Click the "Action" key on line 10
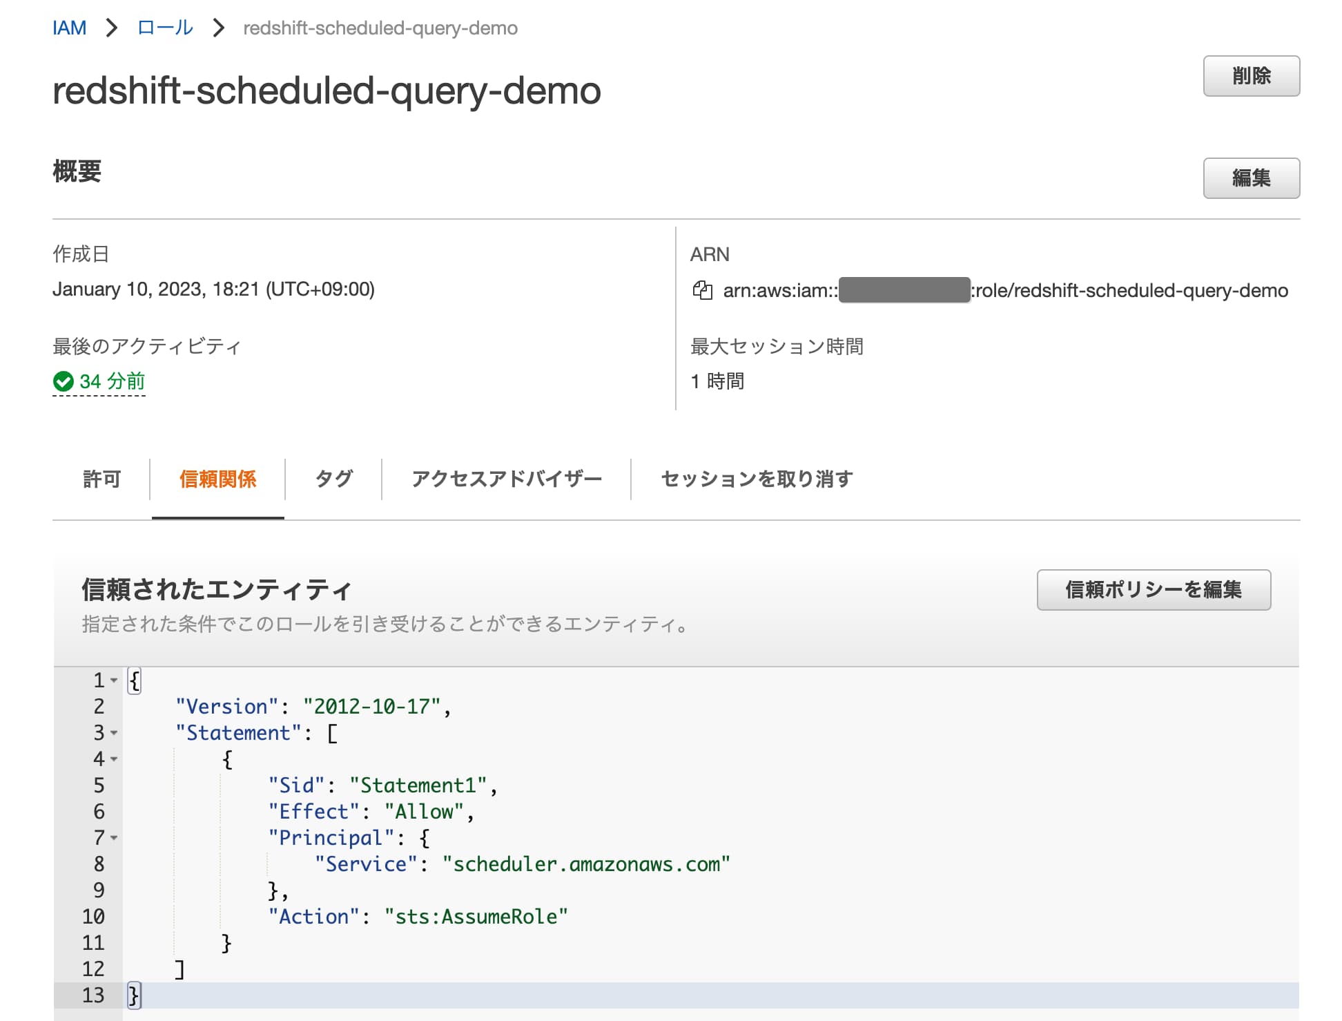The width and height of the screenshot is (1342, 1021). [x=313, y=917]
